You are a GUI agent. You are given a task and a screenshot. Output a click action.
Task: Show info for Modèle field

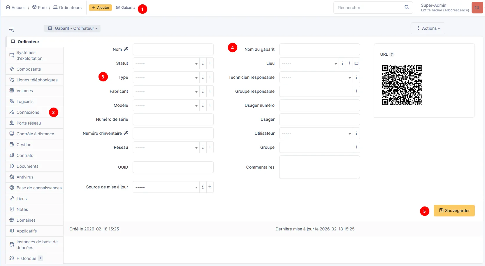click(x=203, y=105)
